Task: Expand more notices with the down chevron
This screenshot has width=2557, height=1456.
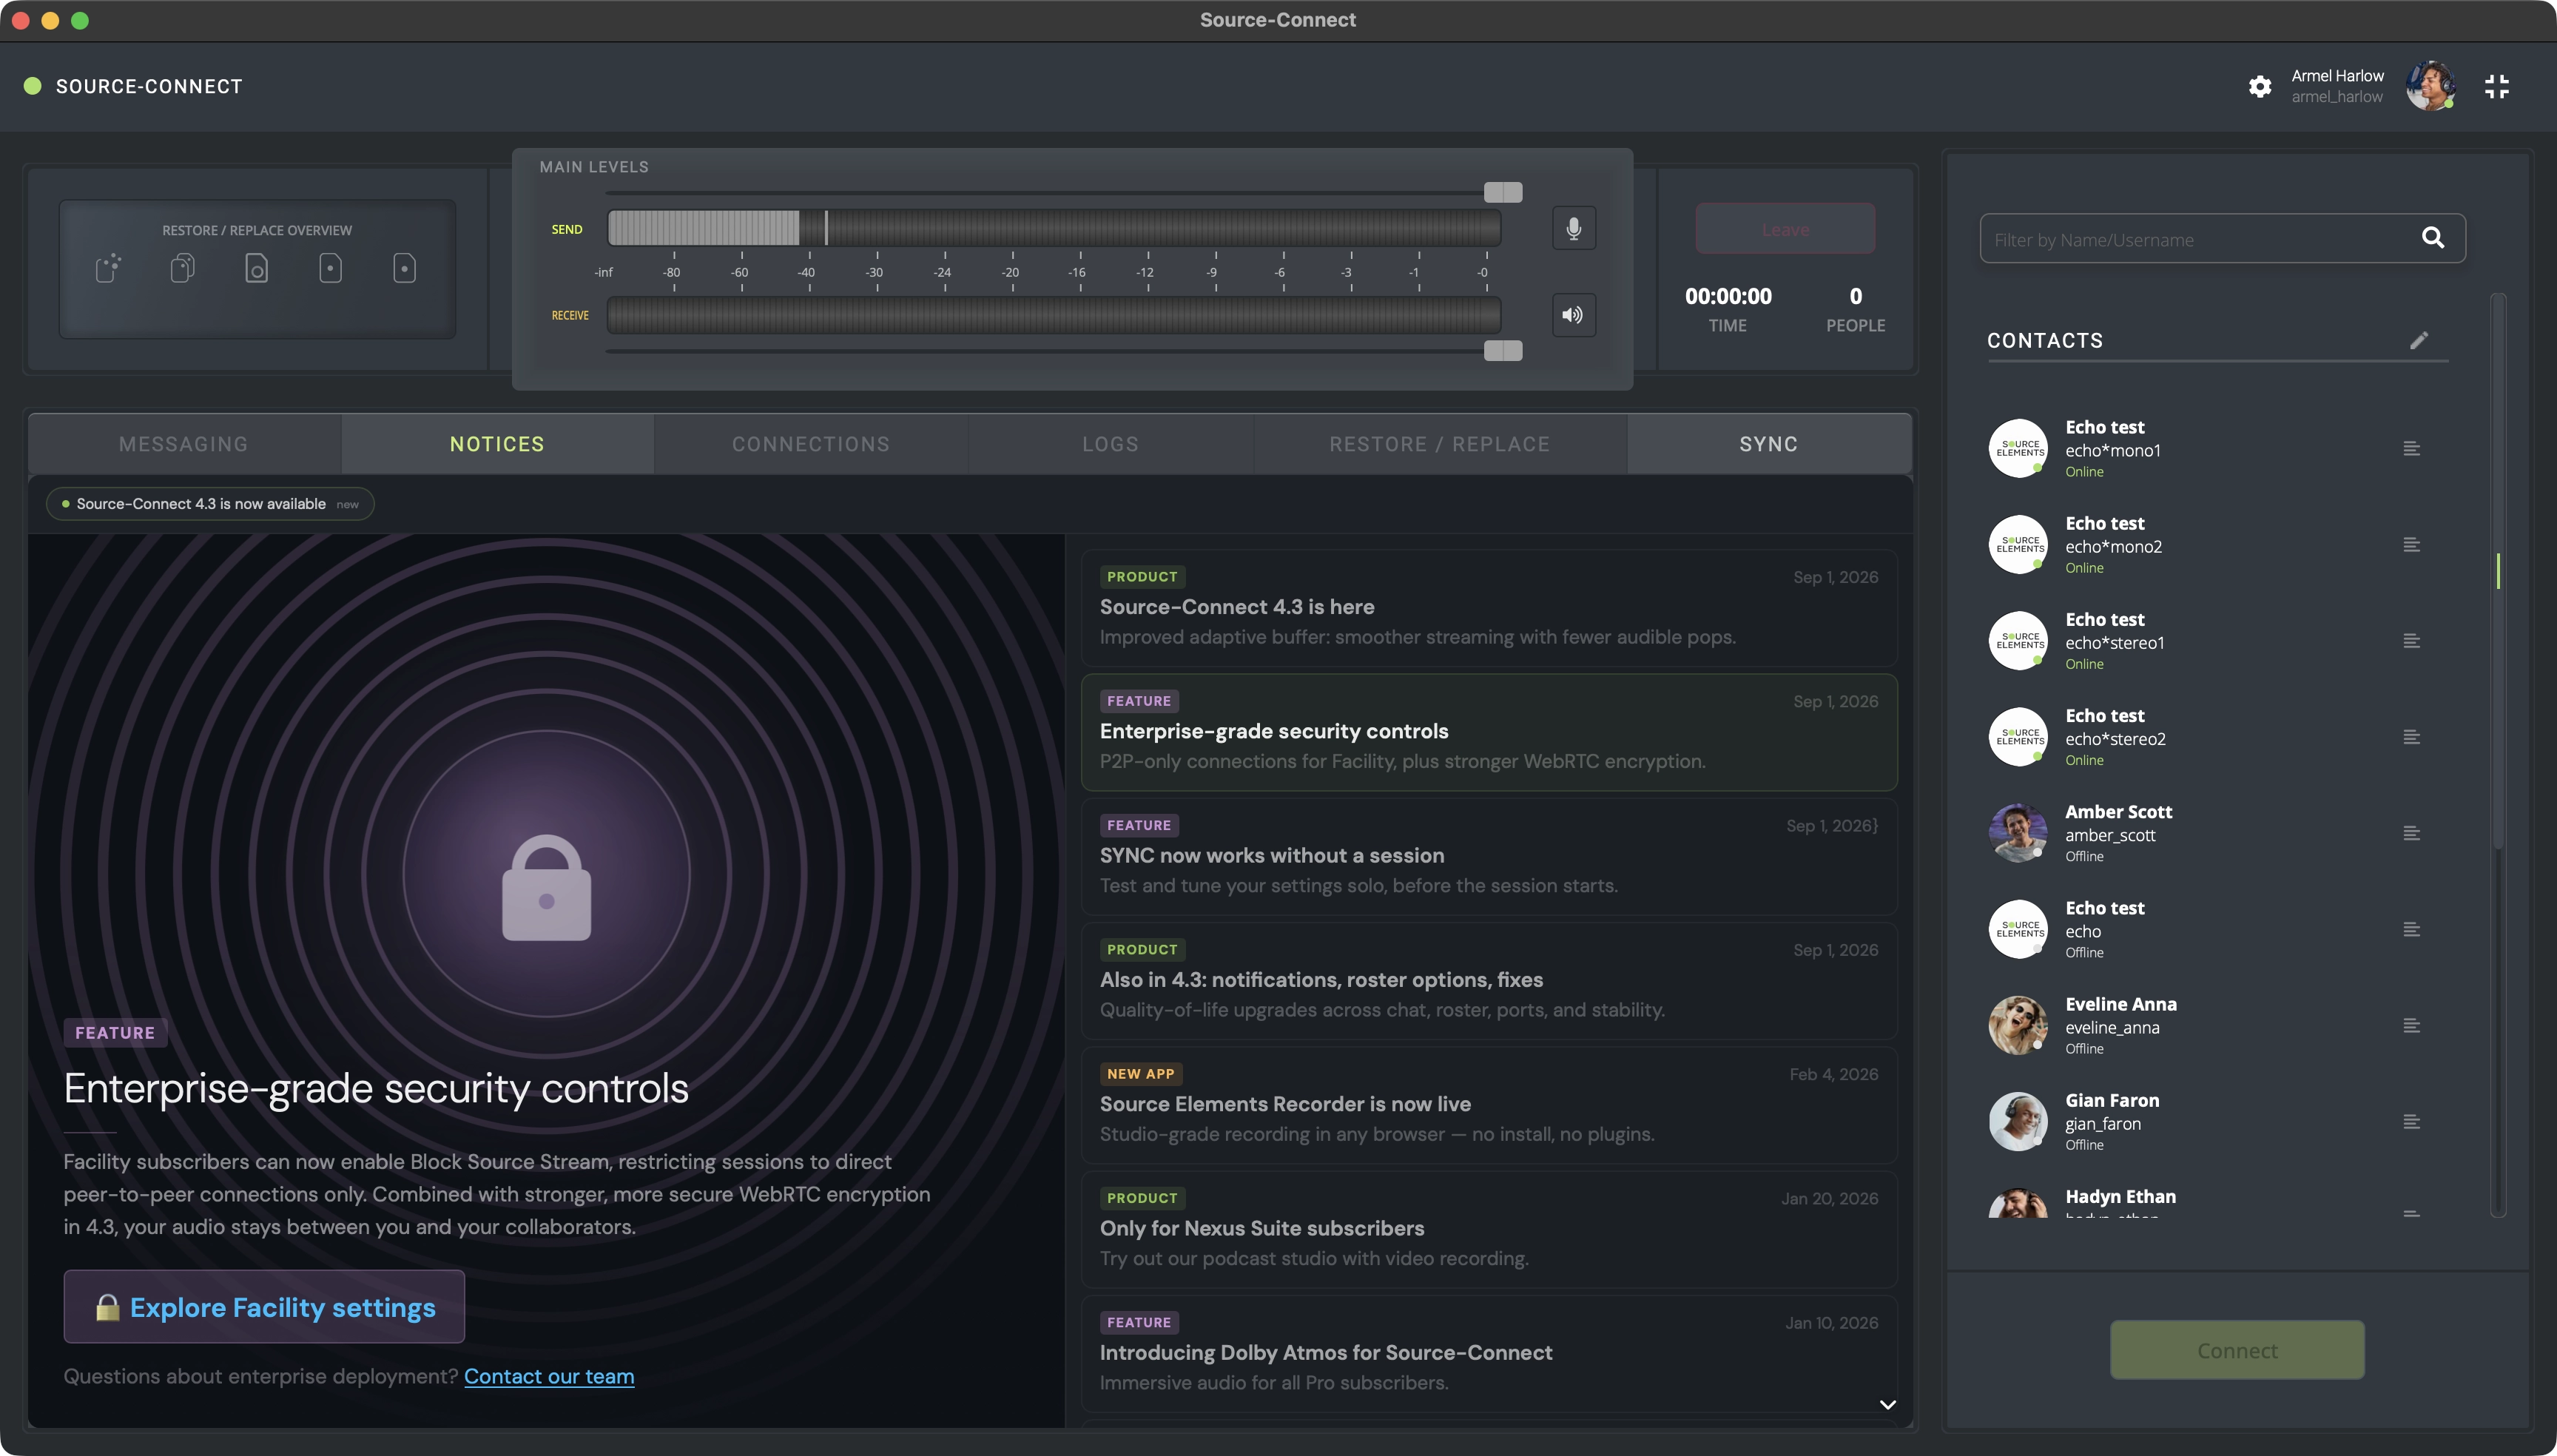Action: tap(1887, 1404)
